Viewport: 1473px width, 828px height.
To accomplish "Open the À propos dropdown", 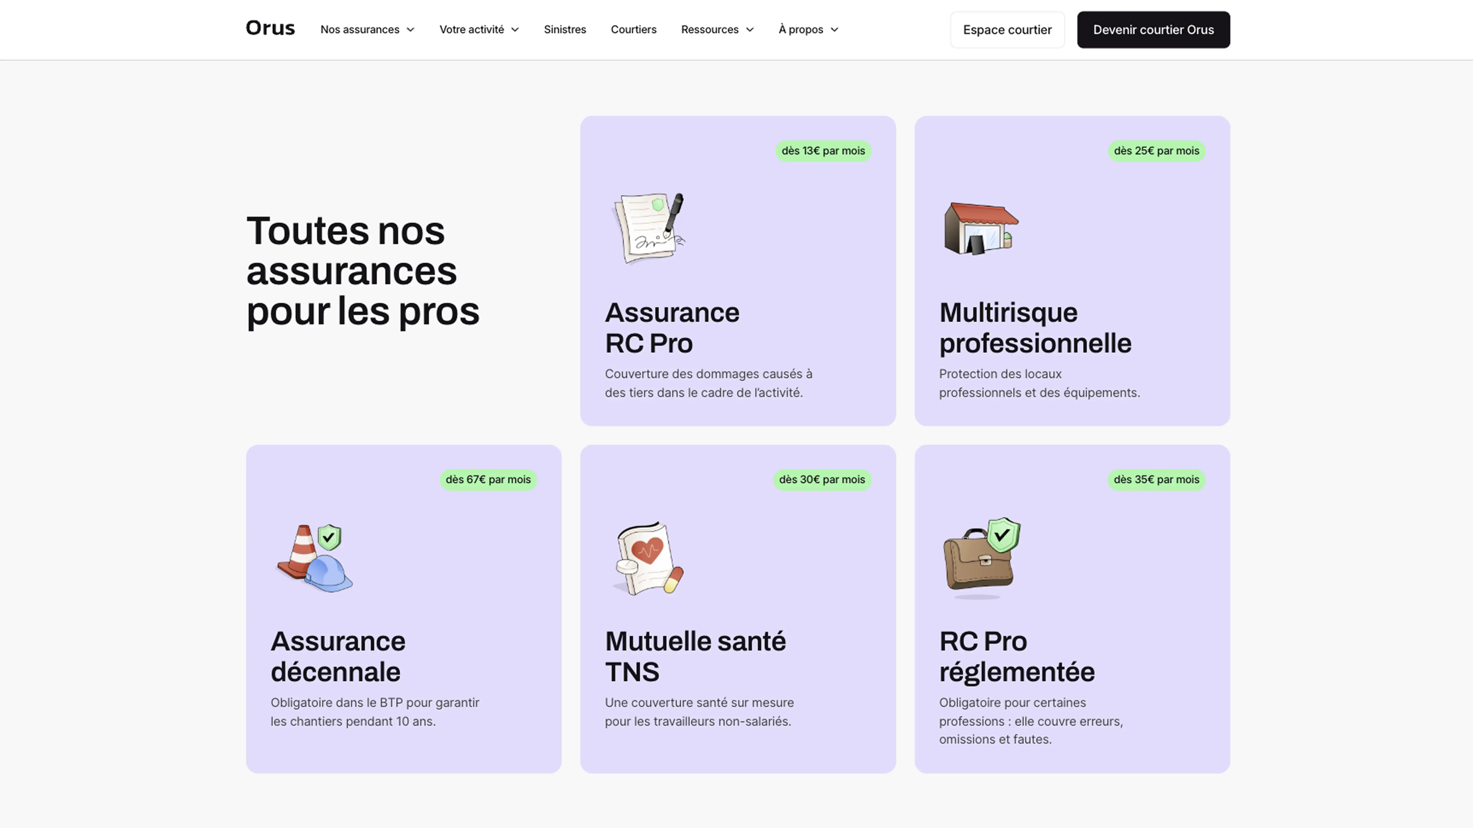I will 808,29.
